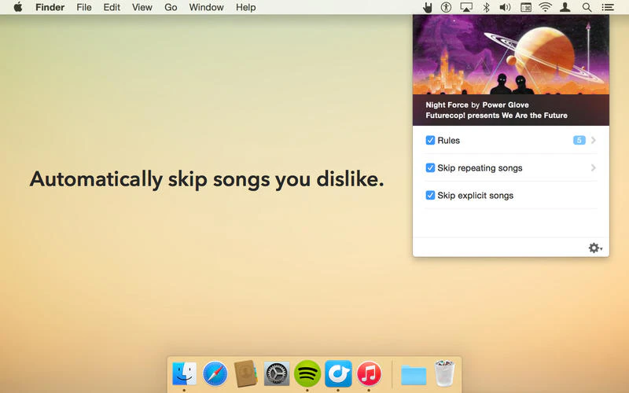Open the volume menu bar icon
This screenshot has height=393, width=629.
tap(505, 7)
